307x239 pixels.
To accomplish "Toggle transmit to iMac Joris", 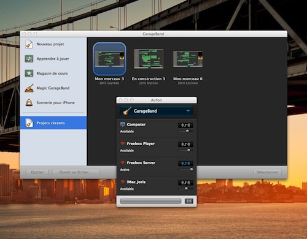I will point(185,183).
